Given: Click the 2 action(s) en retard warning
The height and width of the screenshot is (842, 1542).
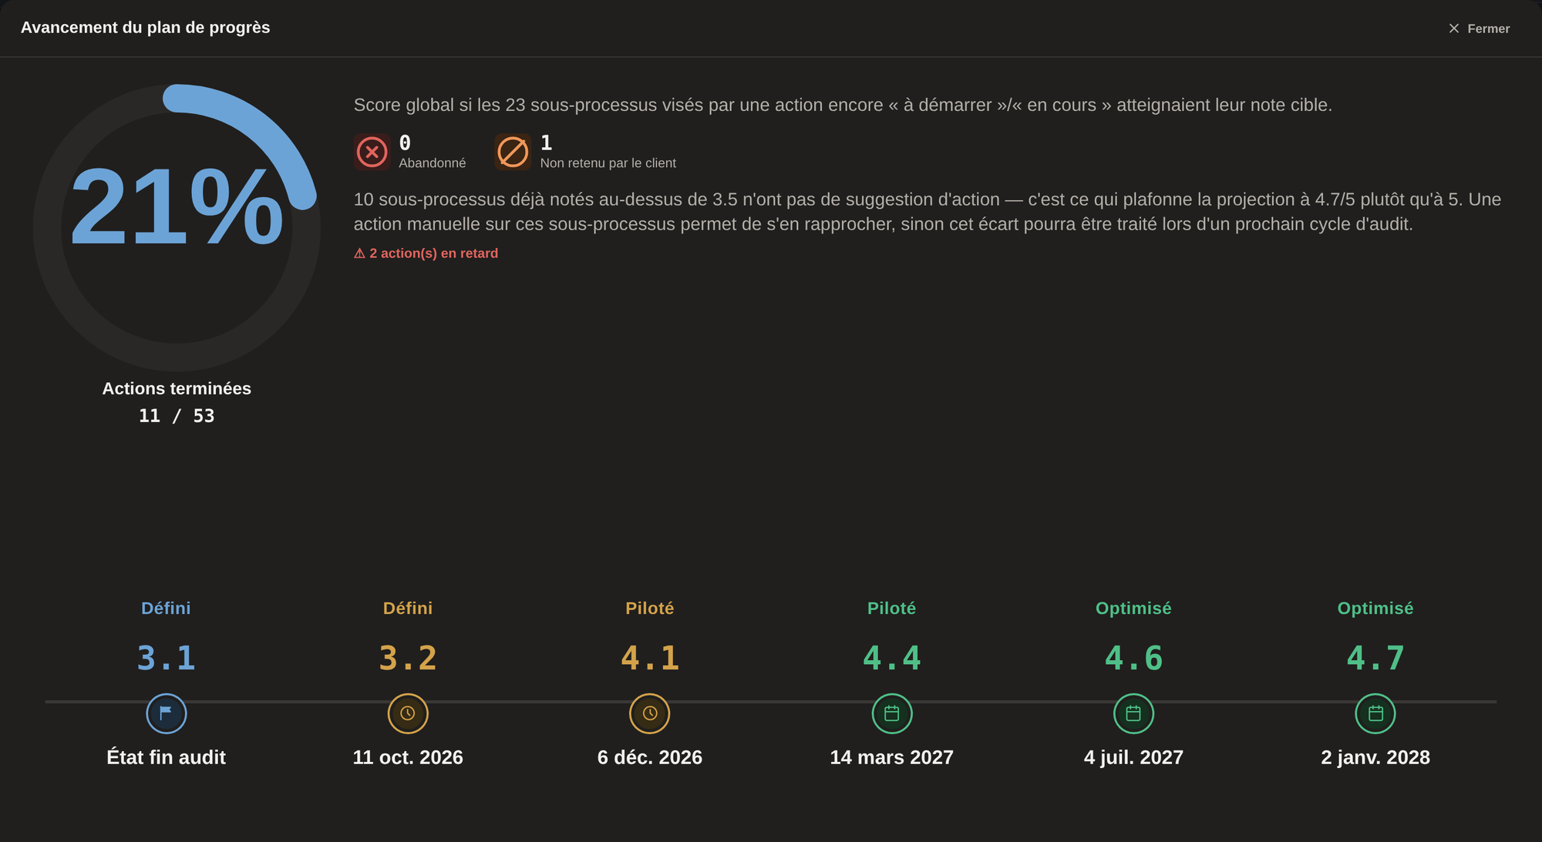Looking at the screenshot, I should 426,253.
